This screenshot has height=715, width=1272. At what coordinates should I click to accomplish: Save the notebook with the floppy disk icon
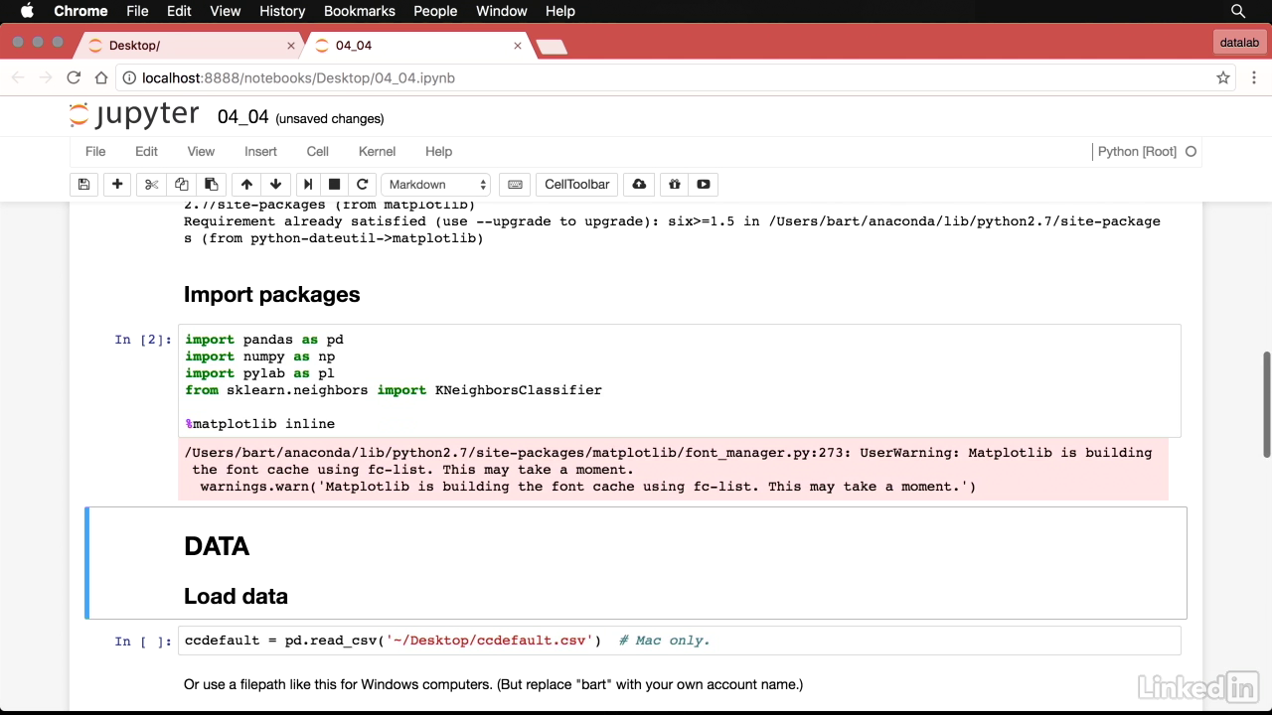(x=83, y=185)
